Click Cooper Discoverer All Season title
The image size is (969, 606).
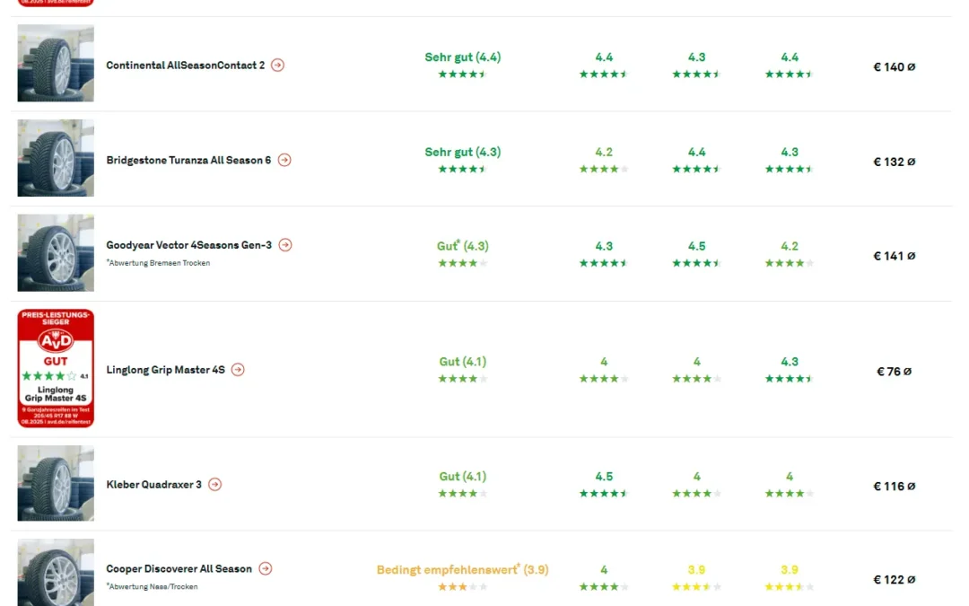coord(179,569)
